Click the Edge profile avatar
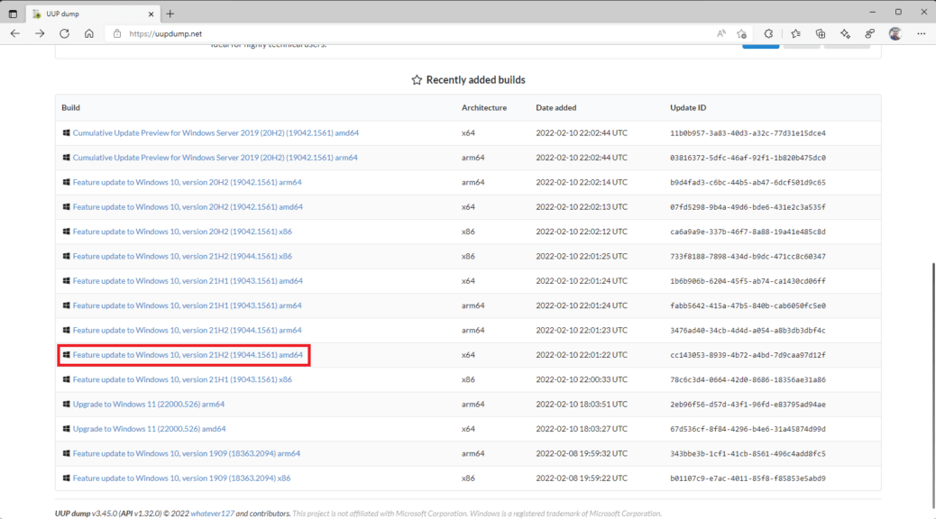The image size is (936, 519). pyautogui.click(x=895, y=32)
